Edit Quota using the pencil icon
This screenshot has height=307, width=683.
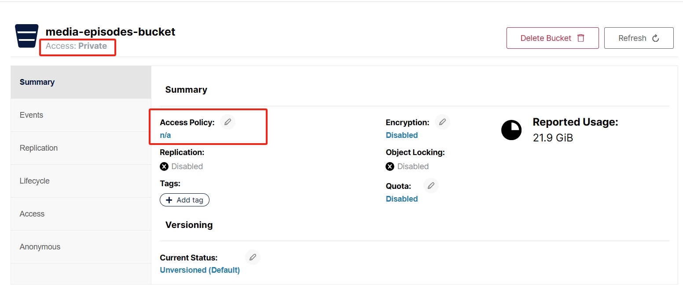click(x=431, y=186)
